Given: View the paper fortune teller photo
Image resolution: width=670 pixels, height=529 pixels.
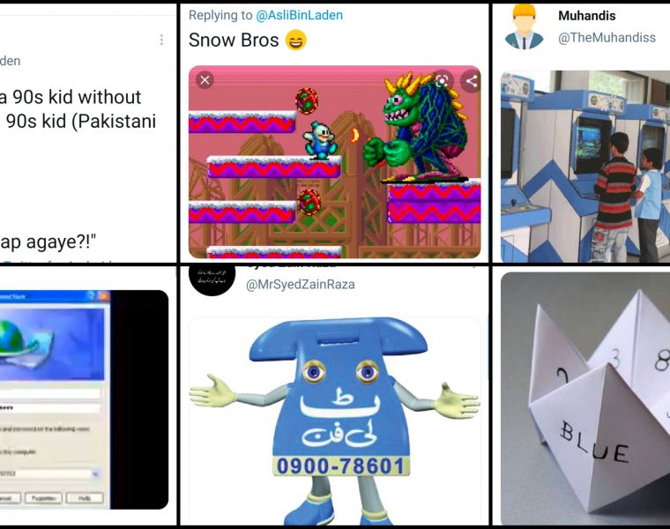Looking at the screenshot, I should coord(585,399).
